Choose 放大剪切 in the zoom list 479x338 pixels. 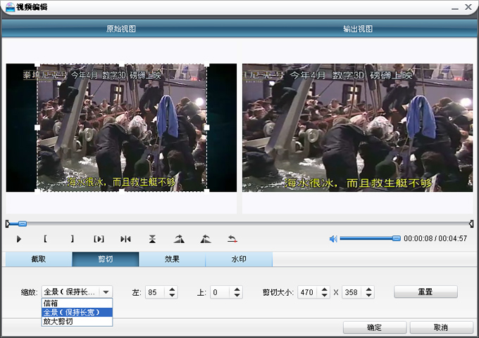pos(77,322)
